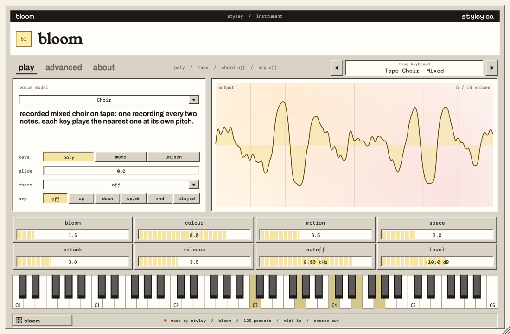The width and height of the screenshot is (510, 334).
Task: Click the red status dot in footer
Action: pos(165,321)
